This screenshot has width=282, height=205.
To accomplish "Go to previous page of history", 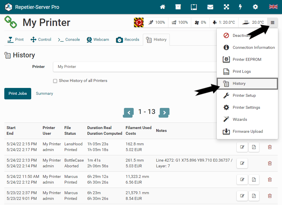I will point(129,112).
